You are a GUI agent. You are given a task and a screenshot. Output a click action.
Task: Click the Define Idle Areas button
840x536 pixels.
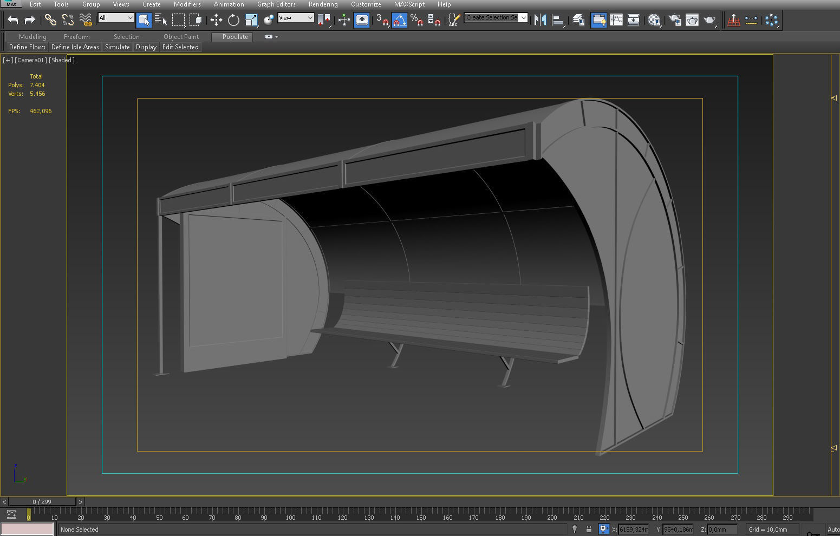coord(75,47)
